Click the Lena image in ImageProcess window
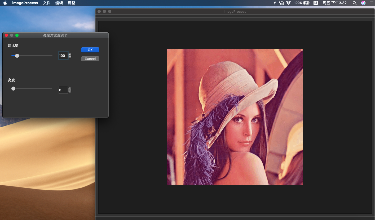The image size is (375, 220). click(235, 117)
